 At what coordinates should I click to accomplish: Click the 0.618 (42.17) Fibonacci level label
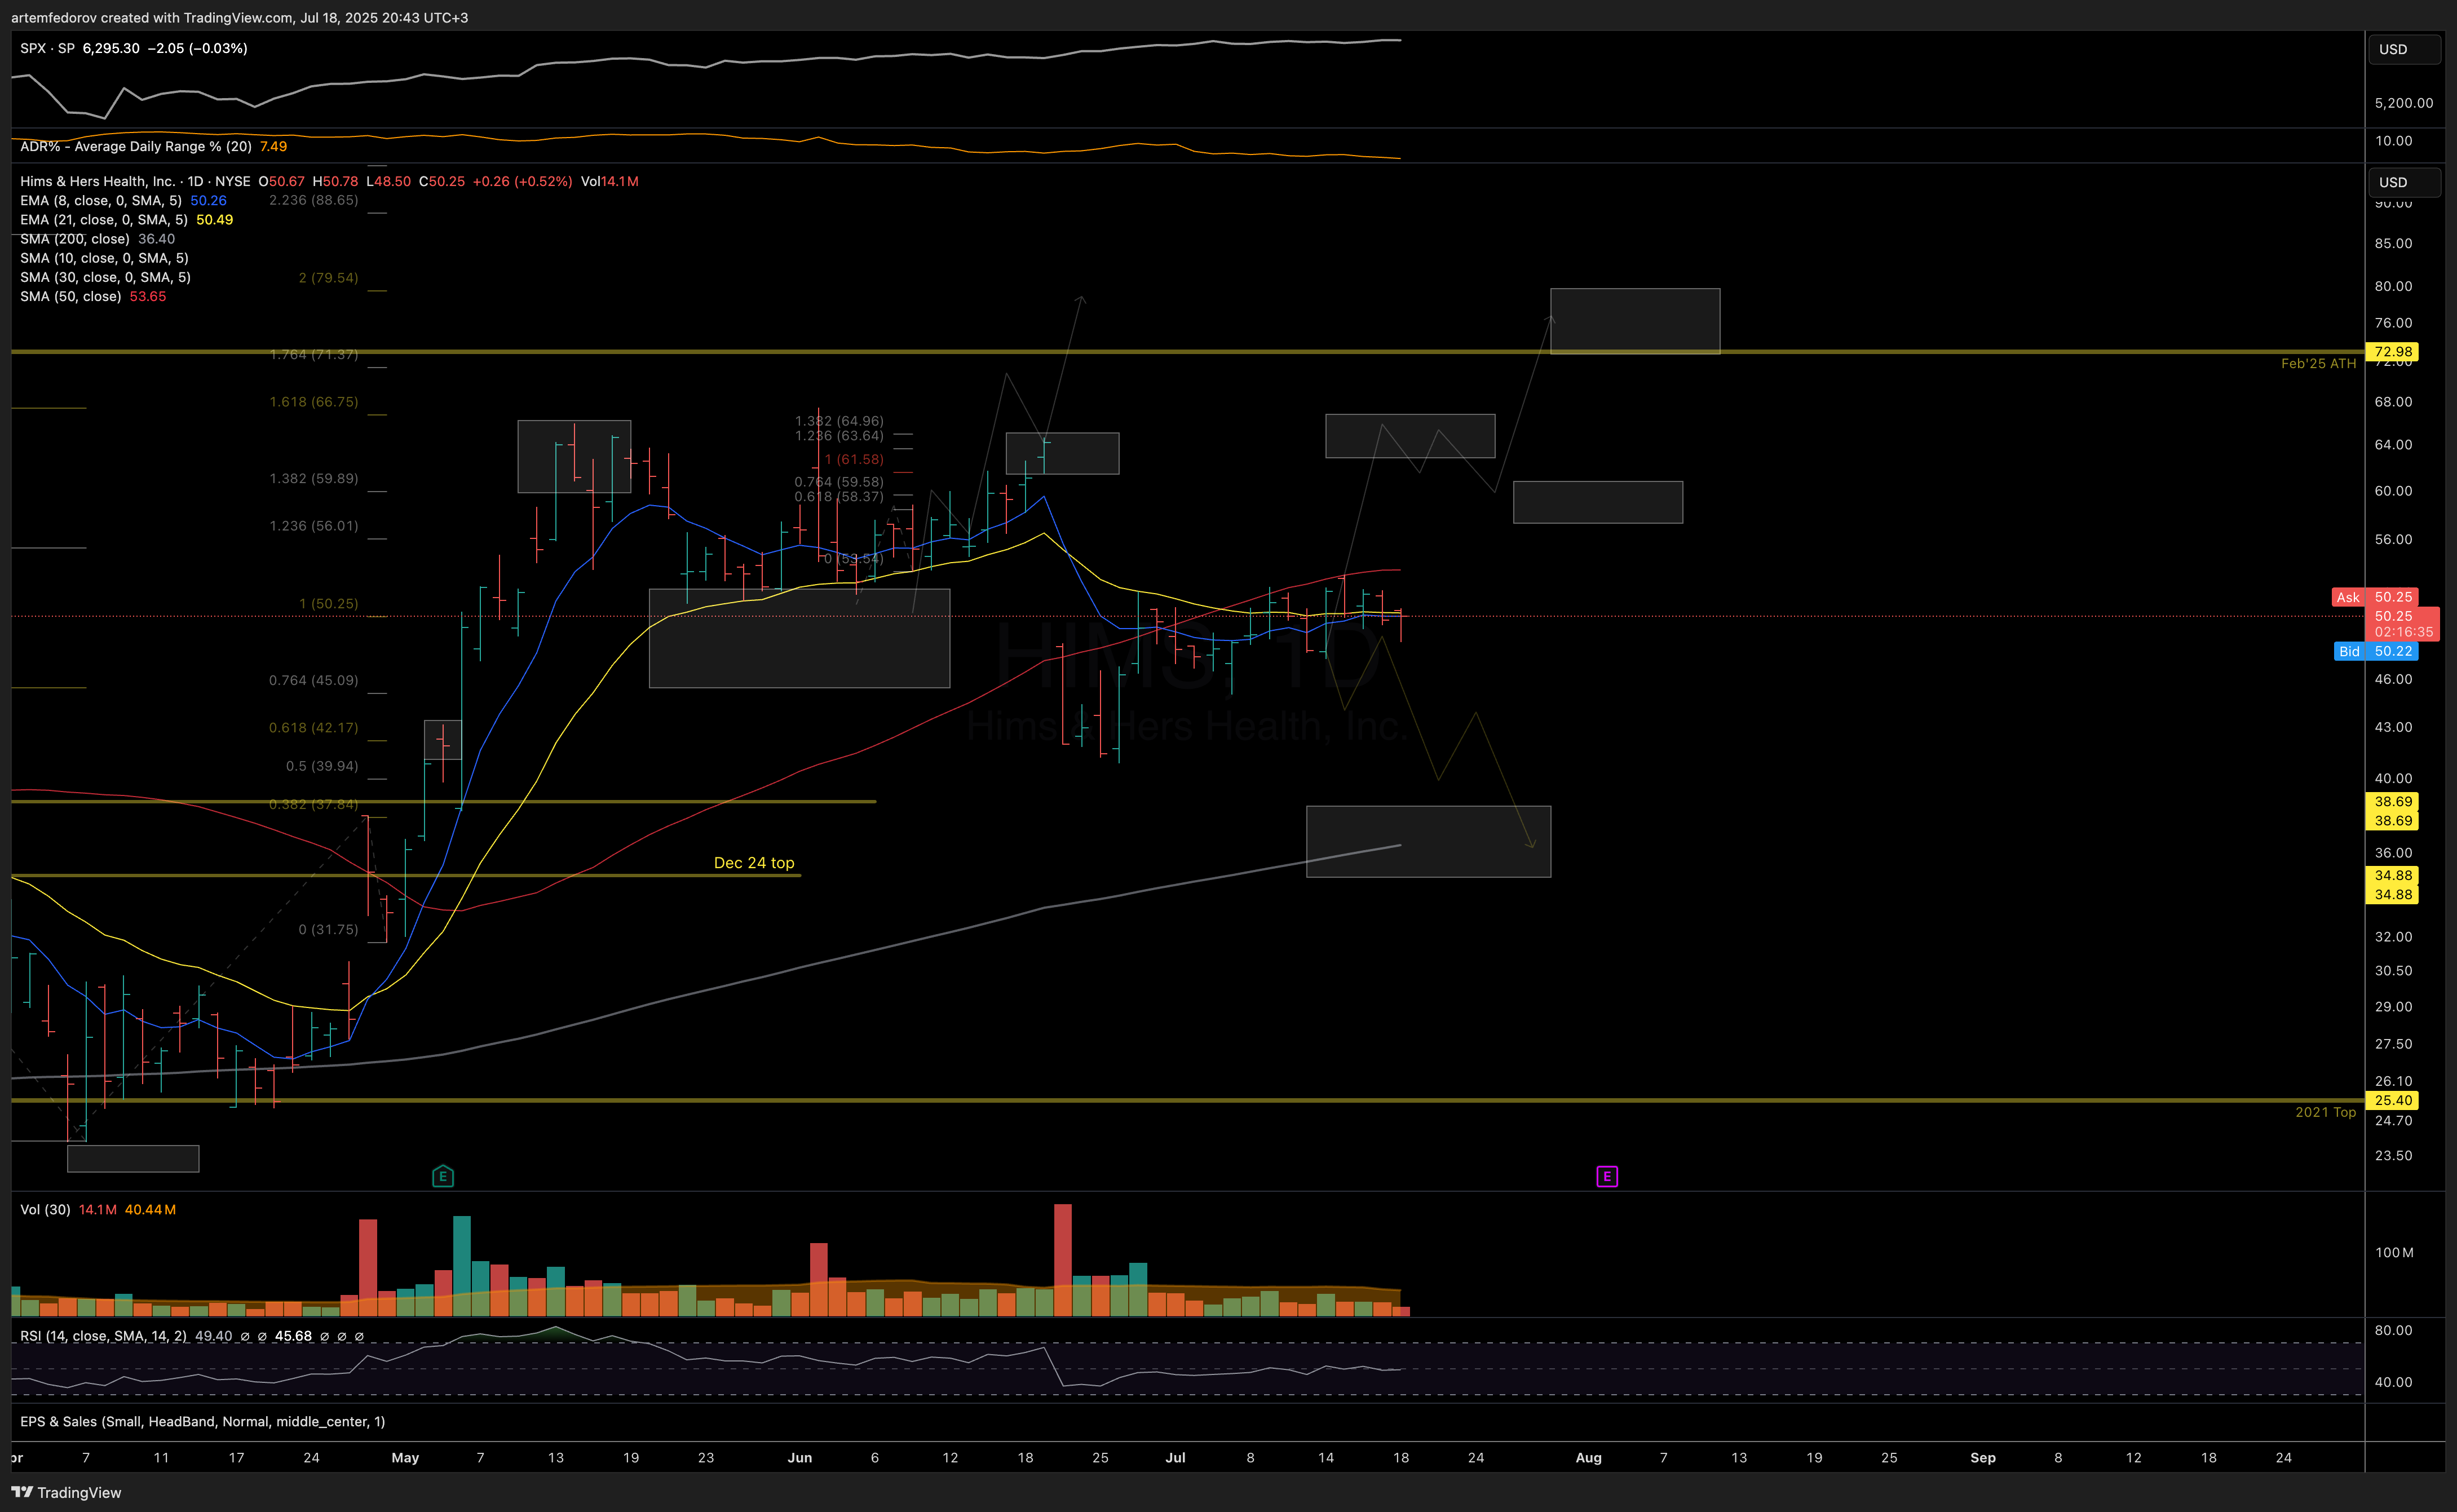314,727
